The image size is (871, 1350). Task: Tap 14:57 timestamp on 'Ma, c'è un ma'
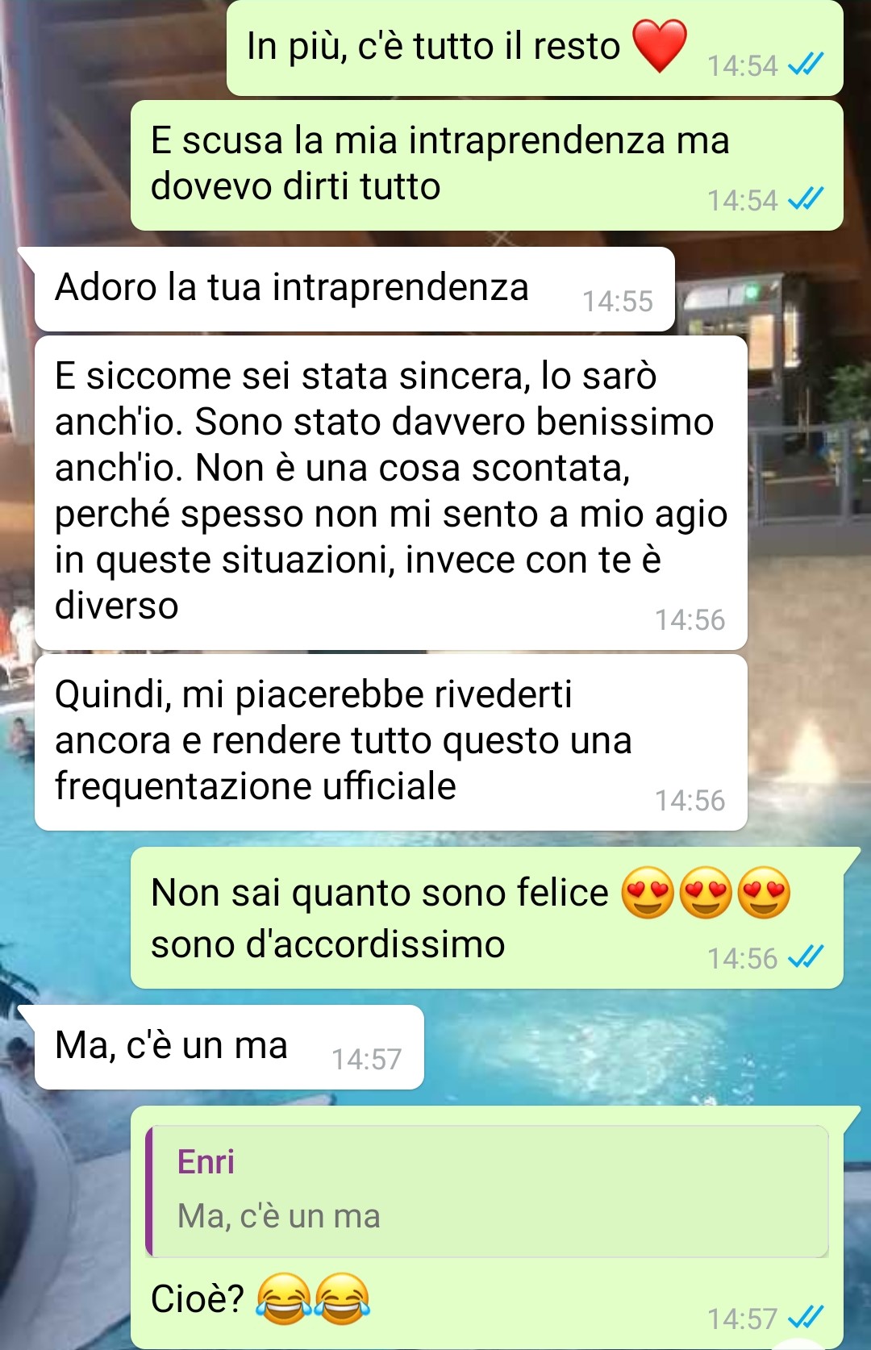[x=366, y=1059]
